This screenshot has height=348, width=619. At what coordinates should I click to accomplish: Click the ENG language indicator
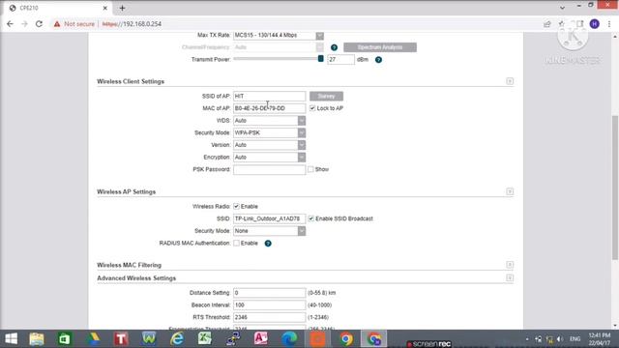click(x=575, y=339)
